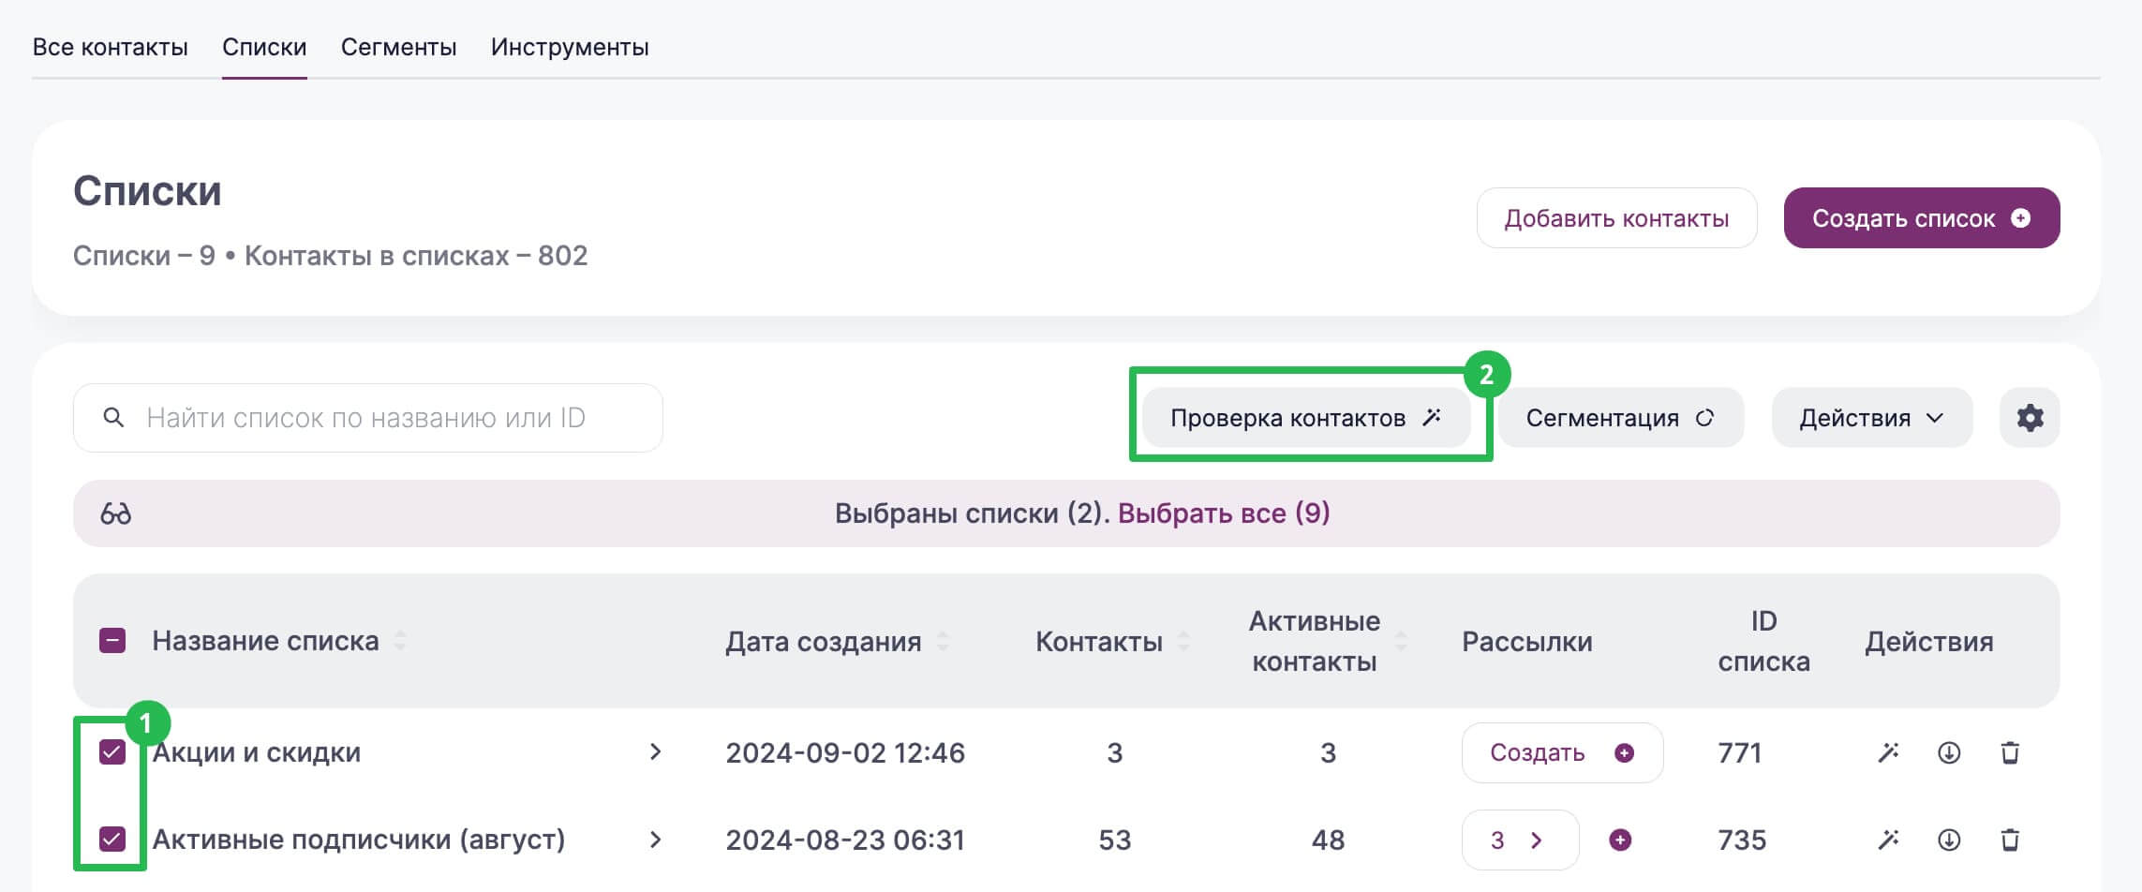Sort by Активные контакты arrows

coord(1401,641)
